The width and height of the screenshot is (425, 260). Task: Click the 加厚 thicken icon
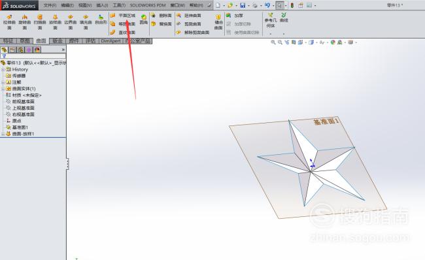pyautogui.click(x=235, y=16)
